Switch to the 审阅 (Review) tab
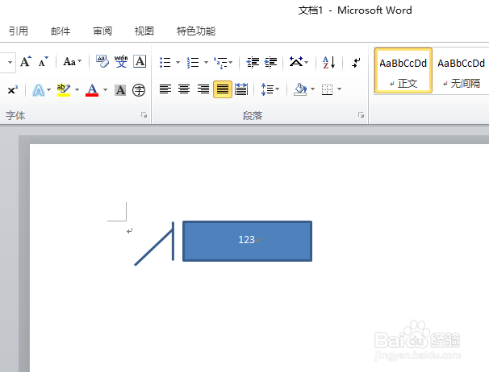Viewport: 489px width, 372px height. [x=102, y=31]
